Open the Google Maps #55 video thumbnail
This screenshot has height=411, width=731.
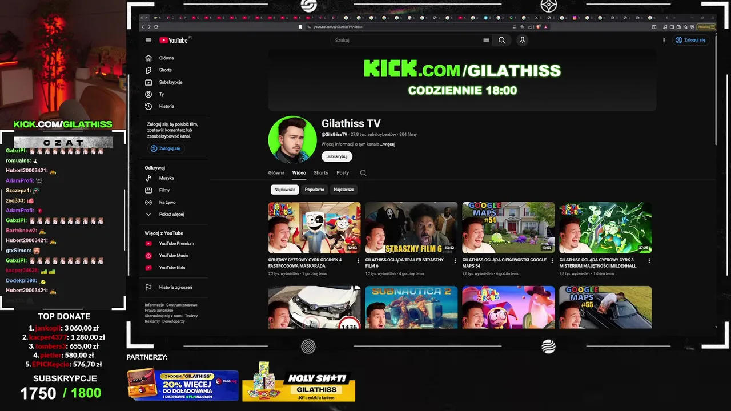pos(605,307)
